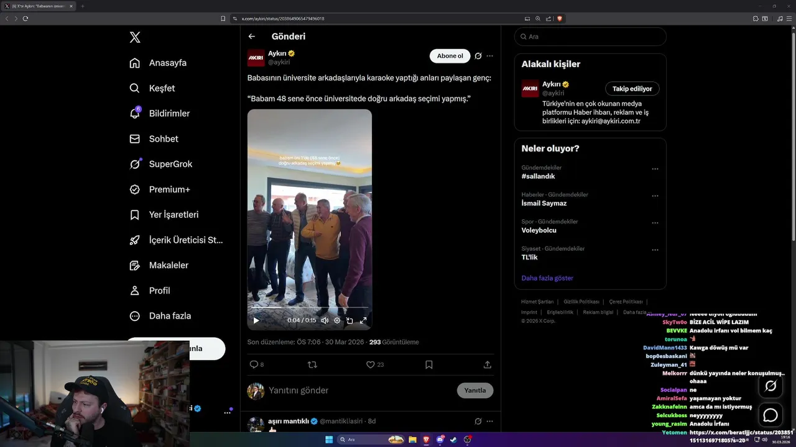Image resolution: width=796 pixels, height=447 pixels.
Task: Open three-dot menu on Aykırı post
Action: 489,56
